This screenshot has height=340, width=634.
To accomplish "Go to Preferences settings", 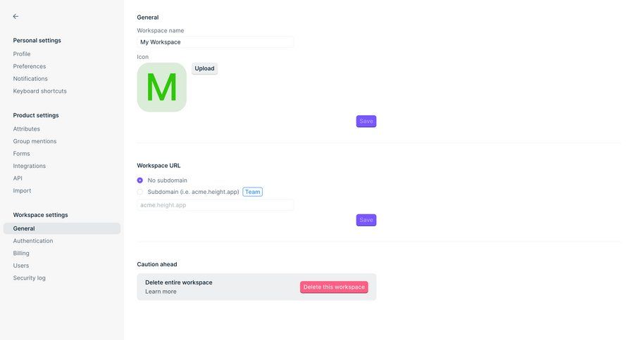I will tap(30, 67).
